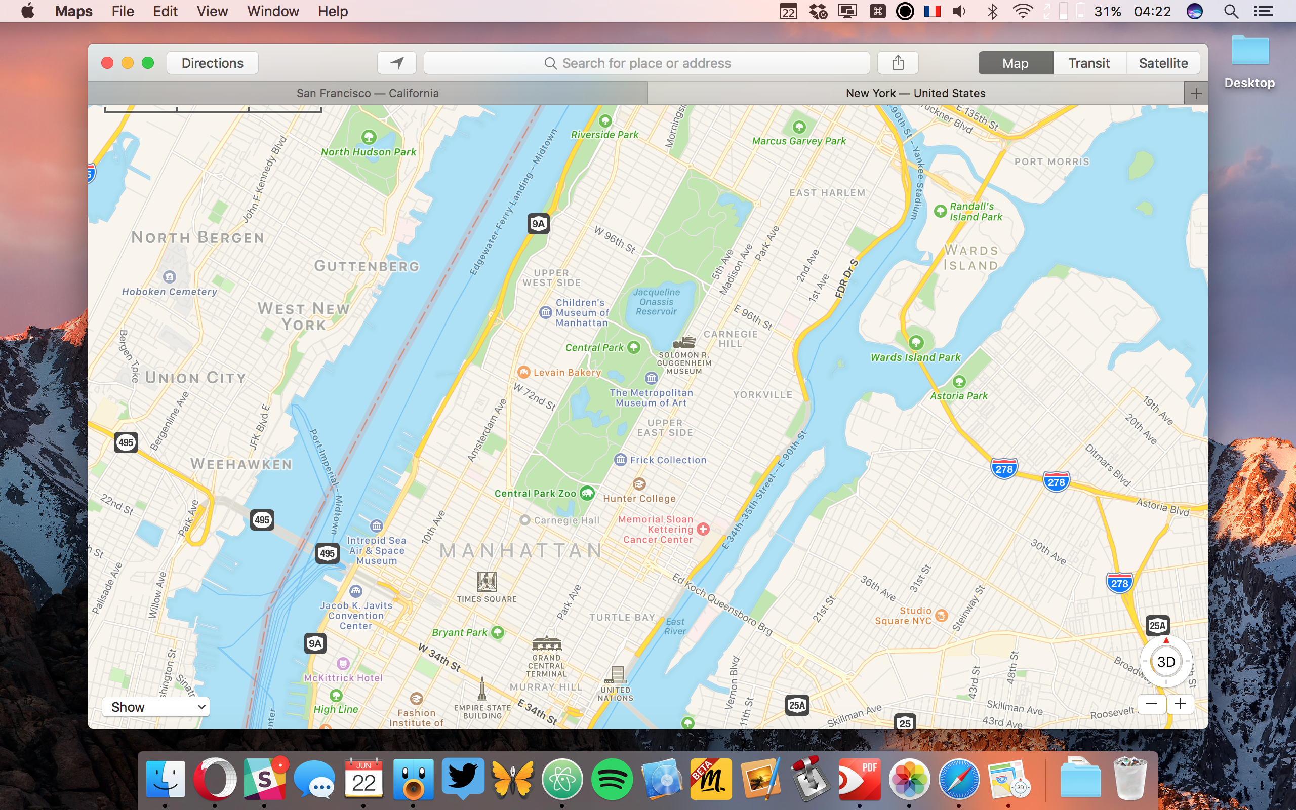The width and height of the screenshot is (1296, 810).
Task: Select the Grand Central Terminal landmark icon
Action: click(546, 643)
